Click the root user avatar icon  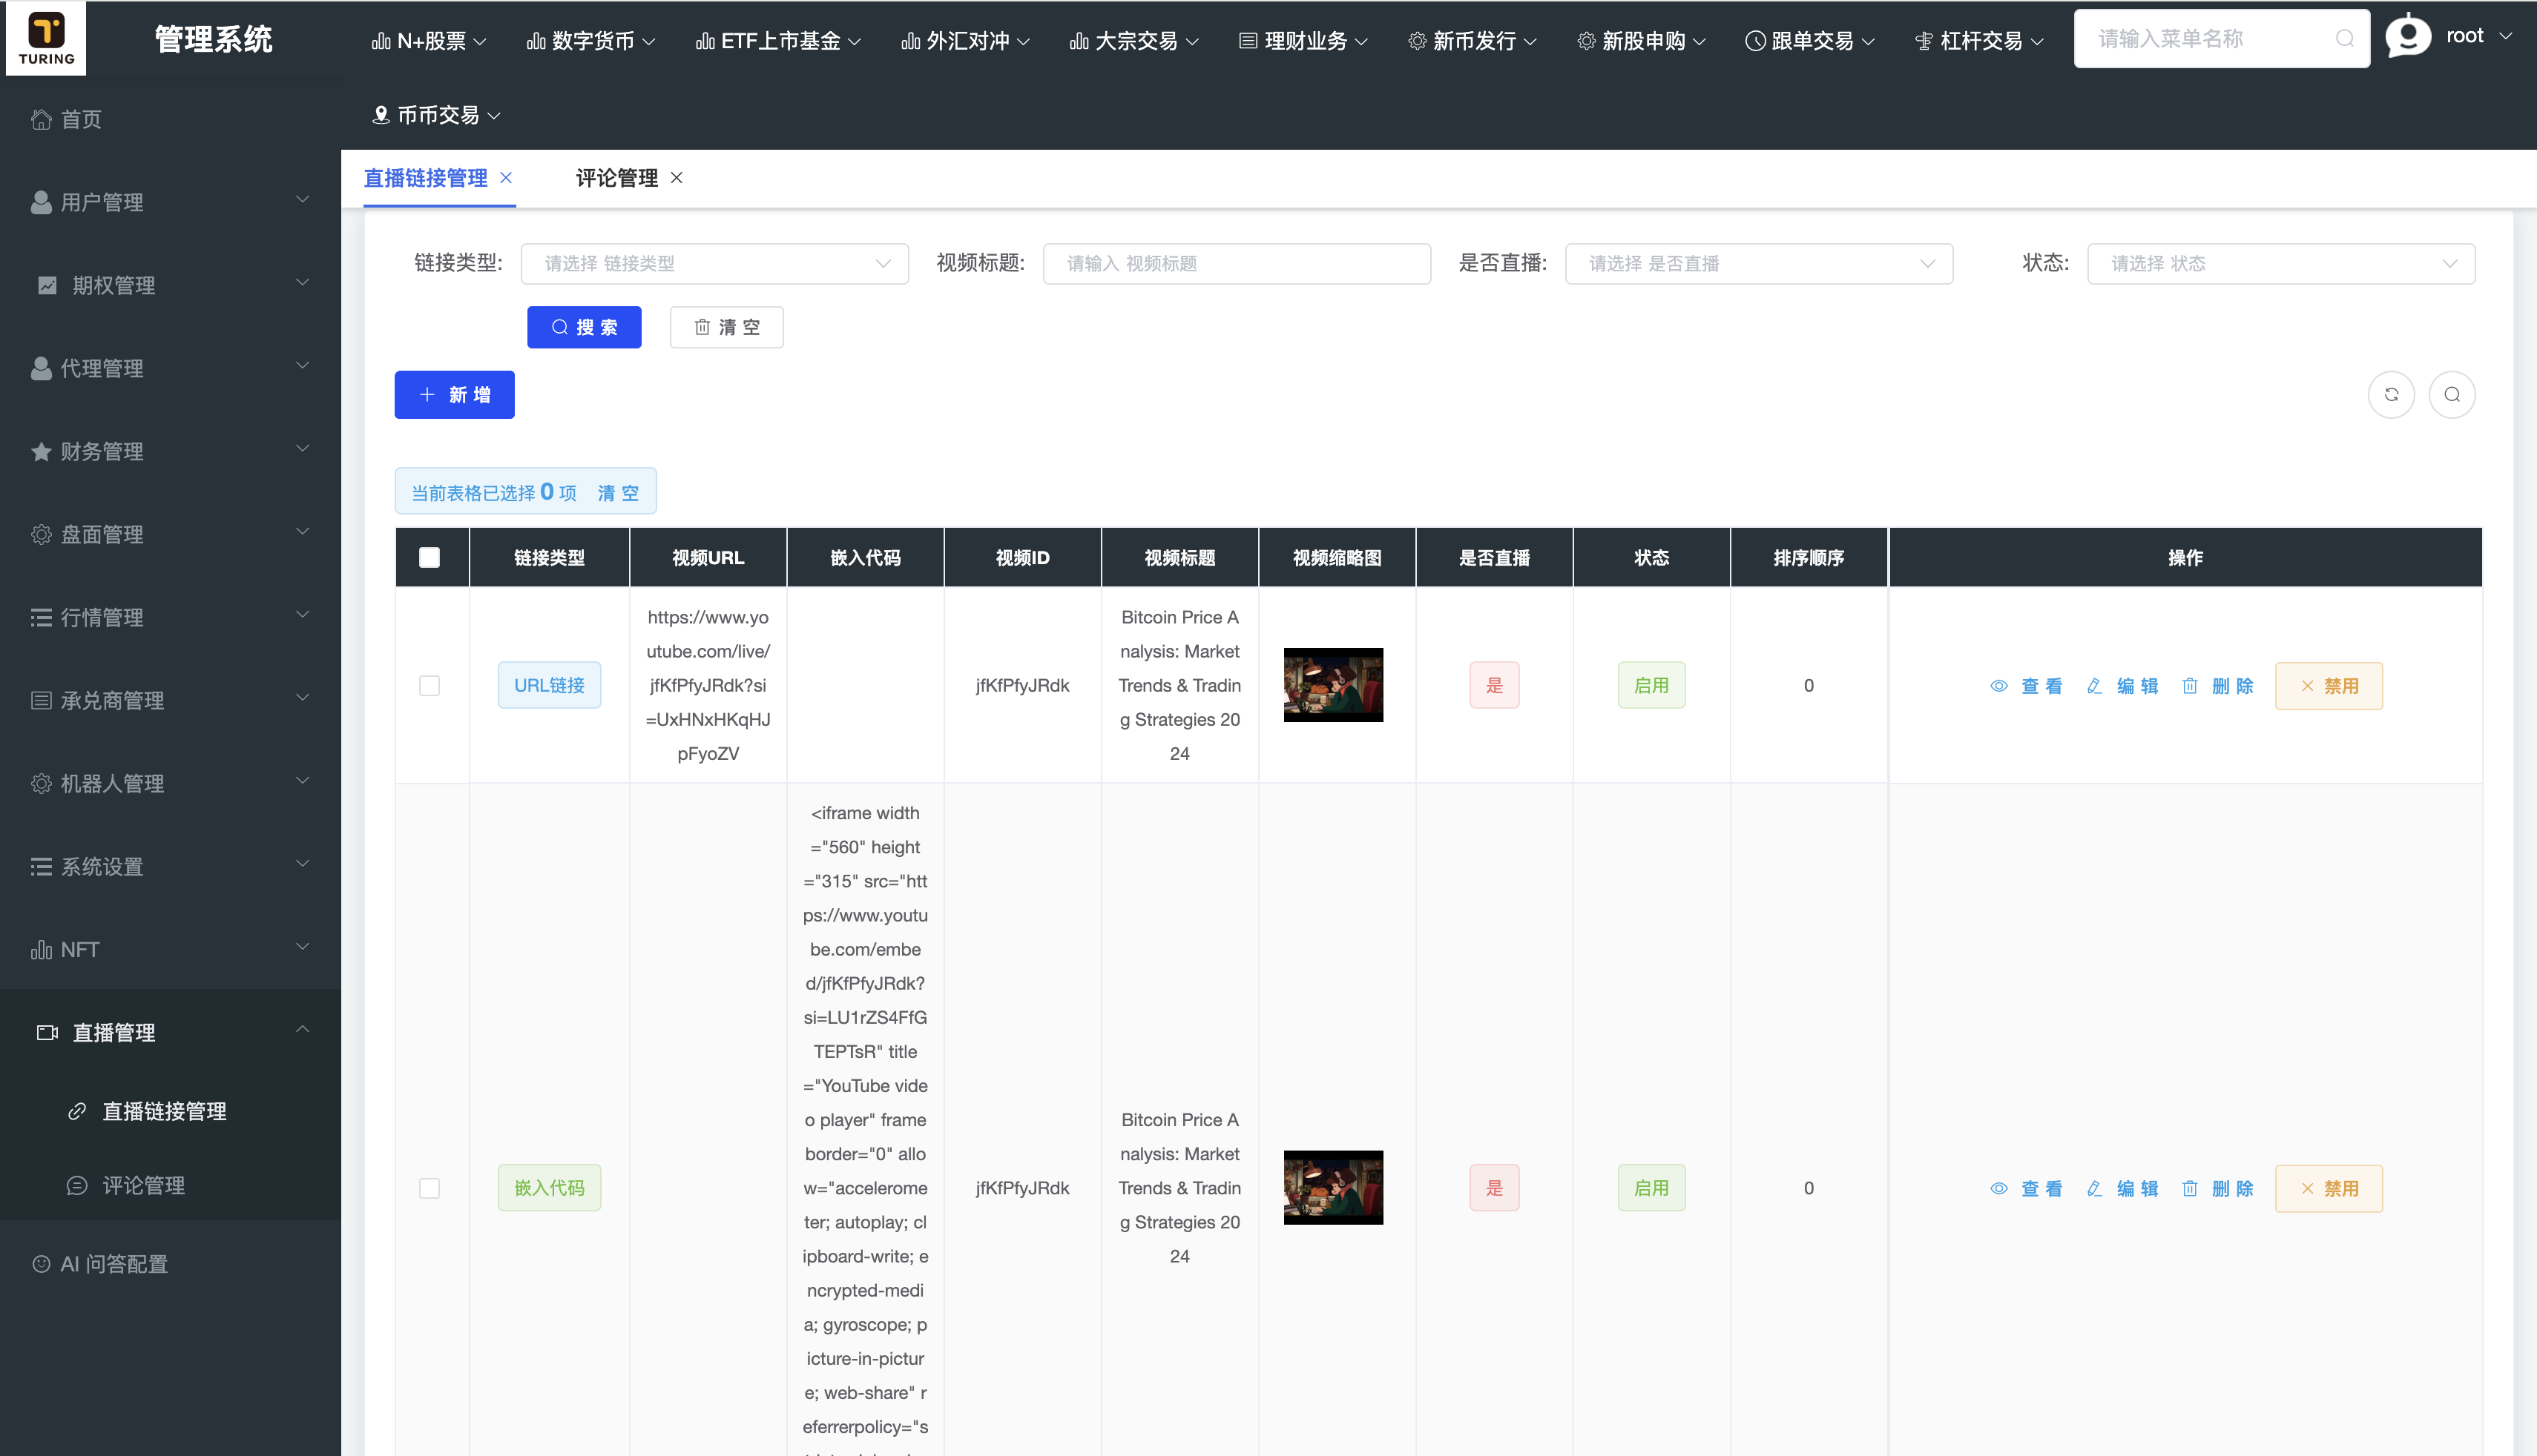(2407, 37)
